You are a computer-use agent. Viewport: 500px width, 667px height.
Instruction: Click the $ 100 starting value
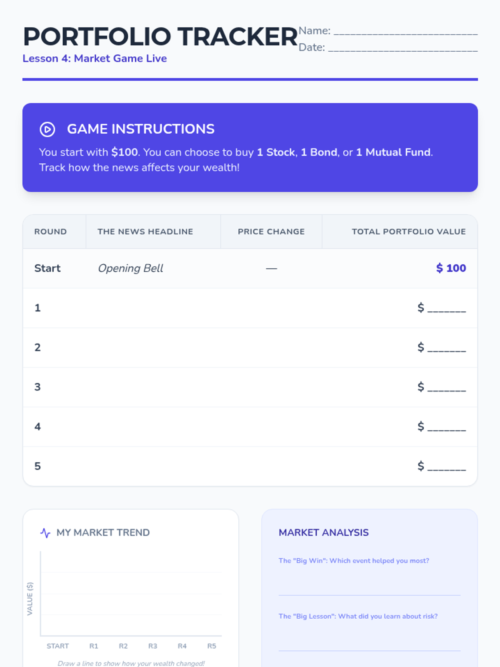point(451,268)
